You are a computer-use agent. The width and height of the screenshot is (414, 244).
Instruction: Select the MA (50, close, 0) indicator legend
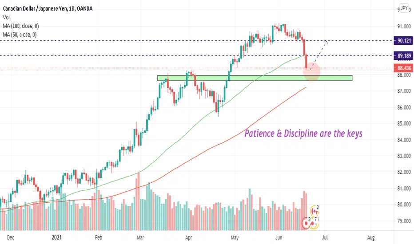(x=20, y=35)
